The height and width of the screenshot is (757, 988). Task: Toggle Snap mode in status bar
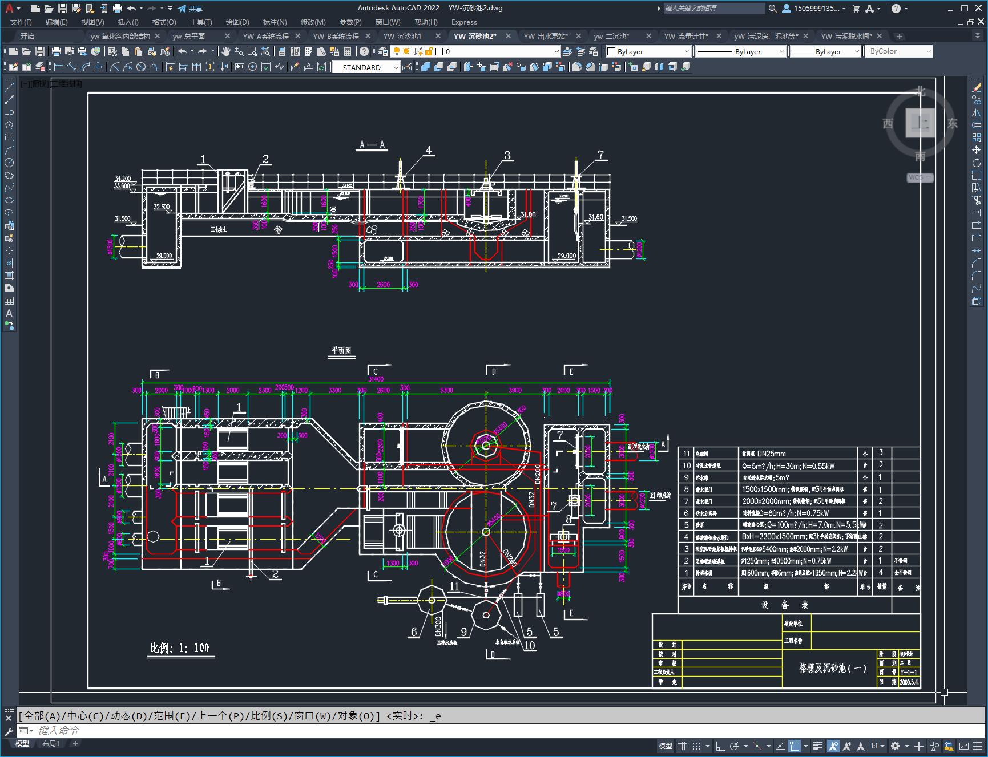pyautogui.click(x=696, y=746)
